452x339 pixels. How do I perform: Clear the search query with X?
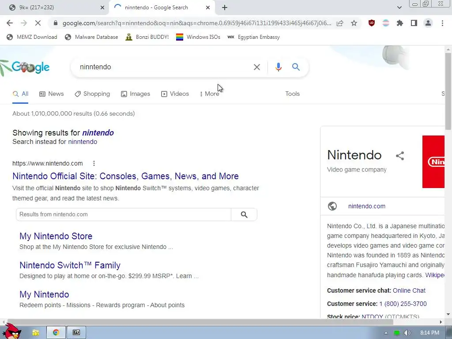click(256, 67)
